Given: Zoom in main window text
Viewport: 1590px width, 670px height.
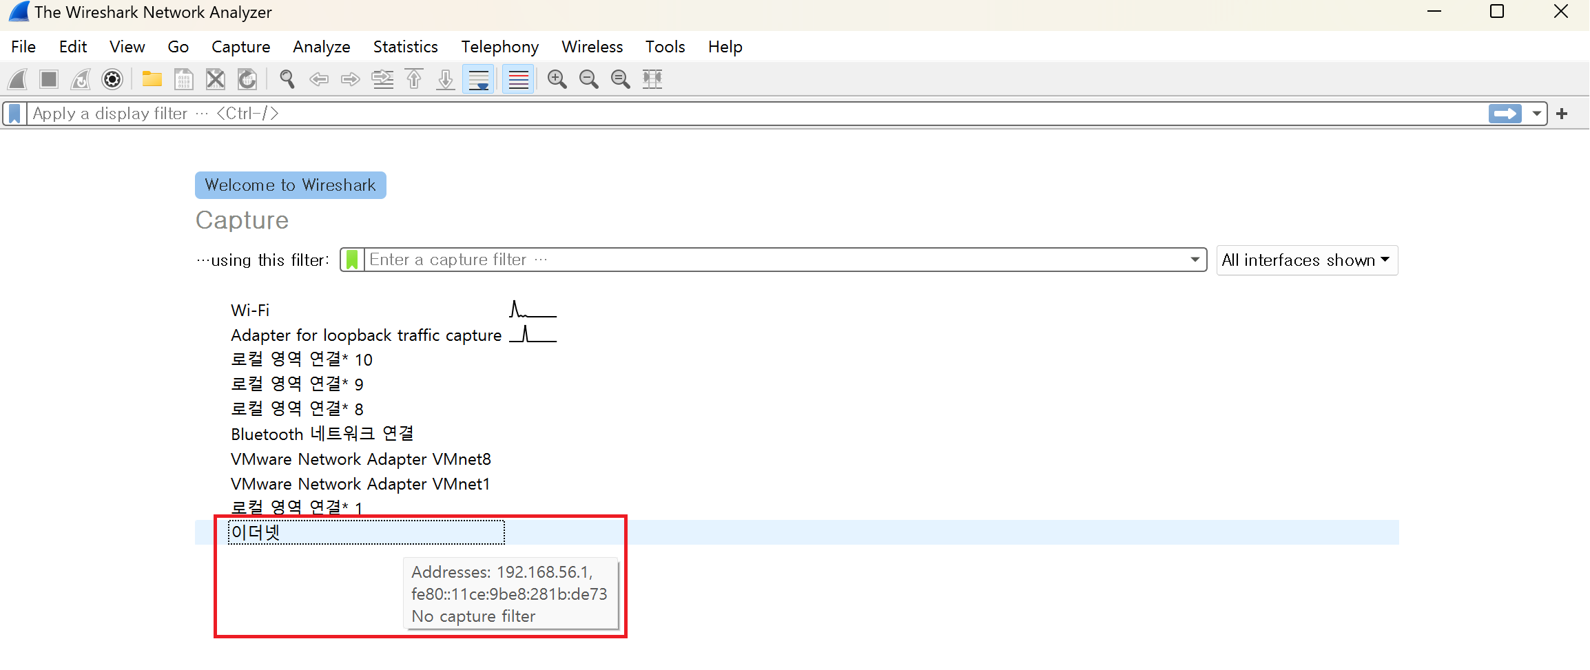Looking at the screenshot, I should (557, 79).
